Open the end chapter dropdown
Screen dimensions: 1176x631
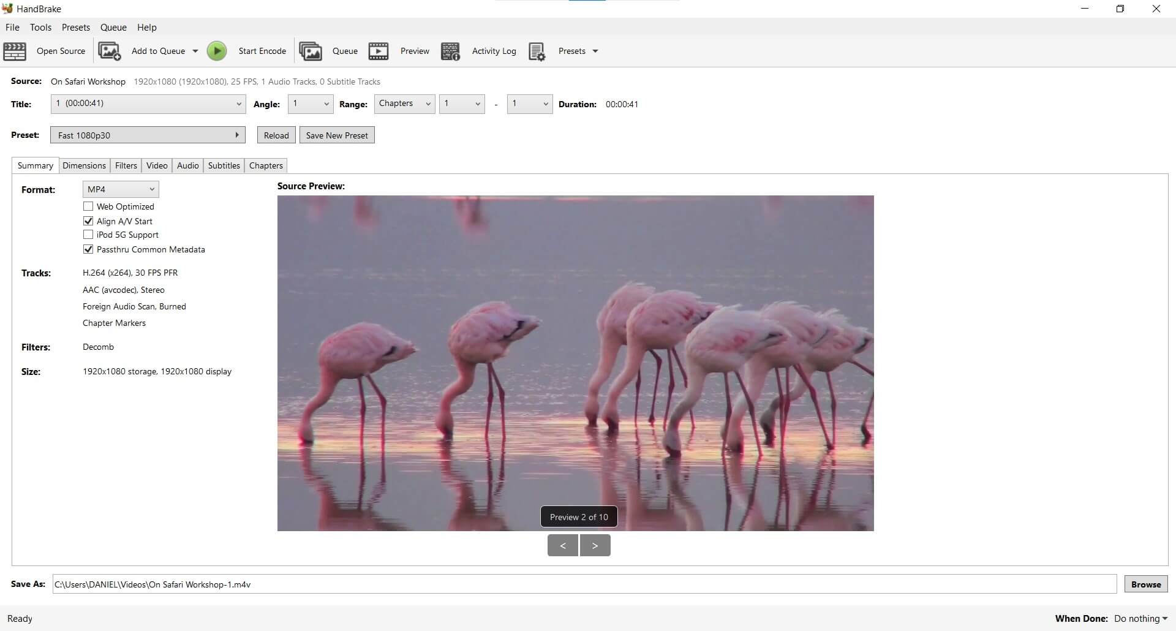[530, 104]
